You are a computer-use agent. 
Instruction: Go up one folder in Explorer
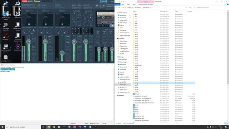[123, 8]
